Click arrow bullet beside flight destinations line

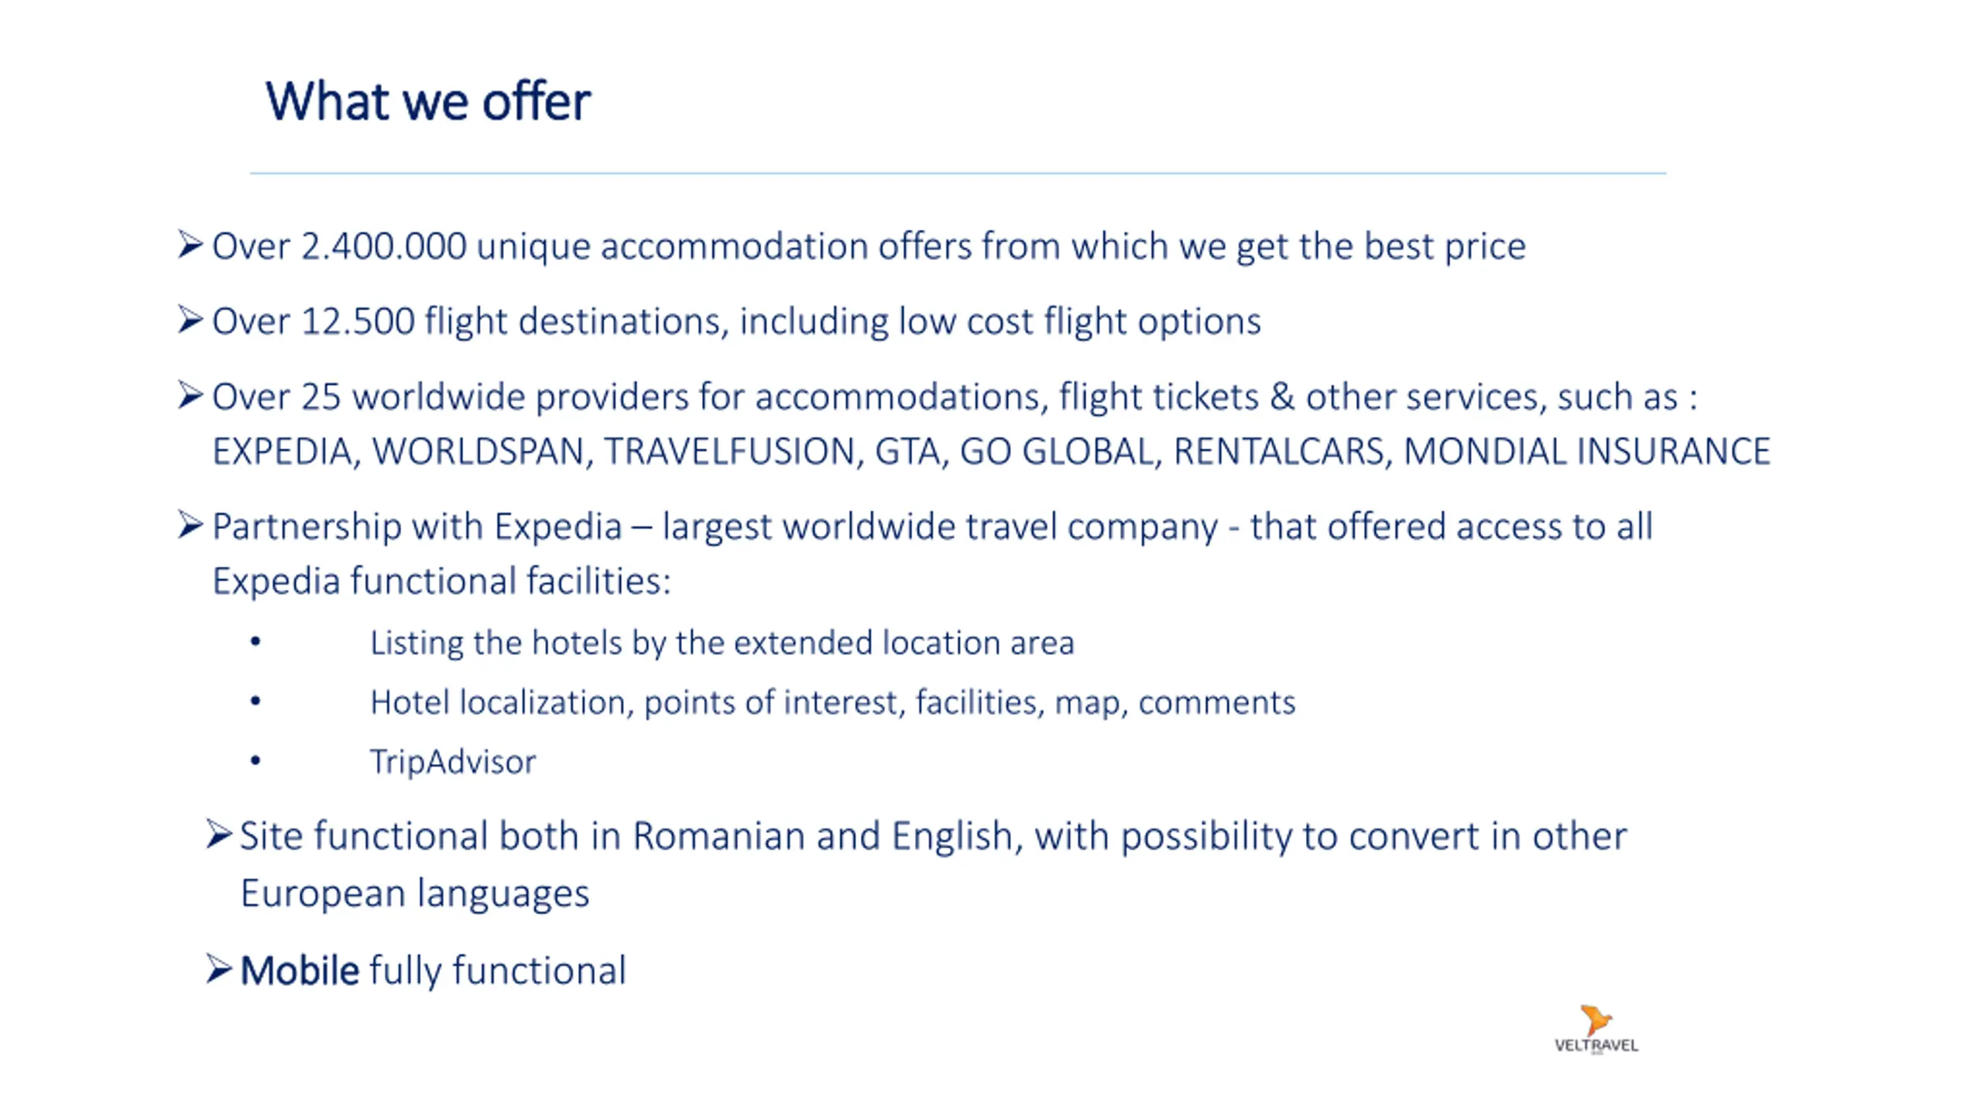coord(190,320)
